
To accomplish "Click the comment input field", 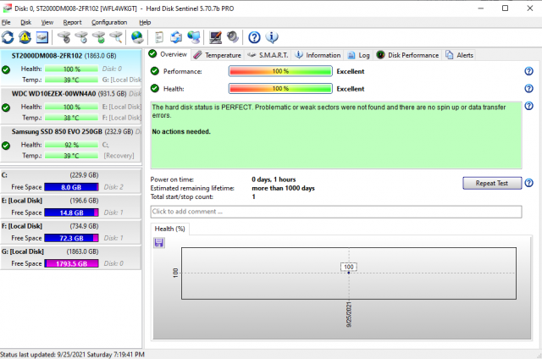I will [335, 211].
